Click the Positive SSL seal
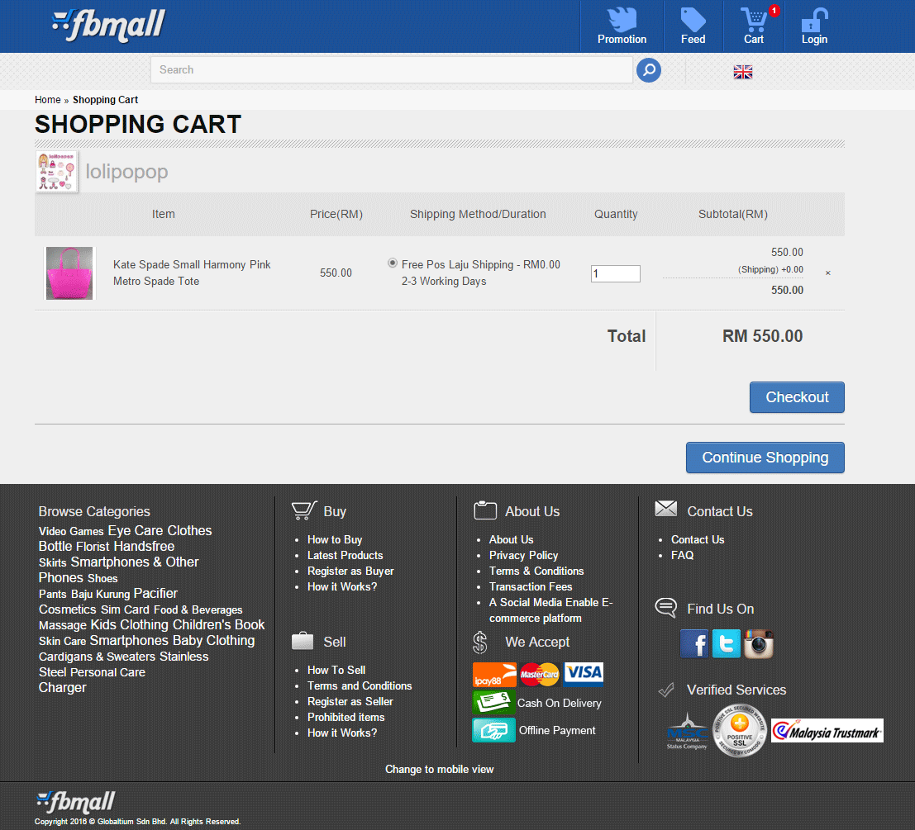The image size is (915, 830). tap(739, 730)
